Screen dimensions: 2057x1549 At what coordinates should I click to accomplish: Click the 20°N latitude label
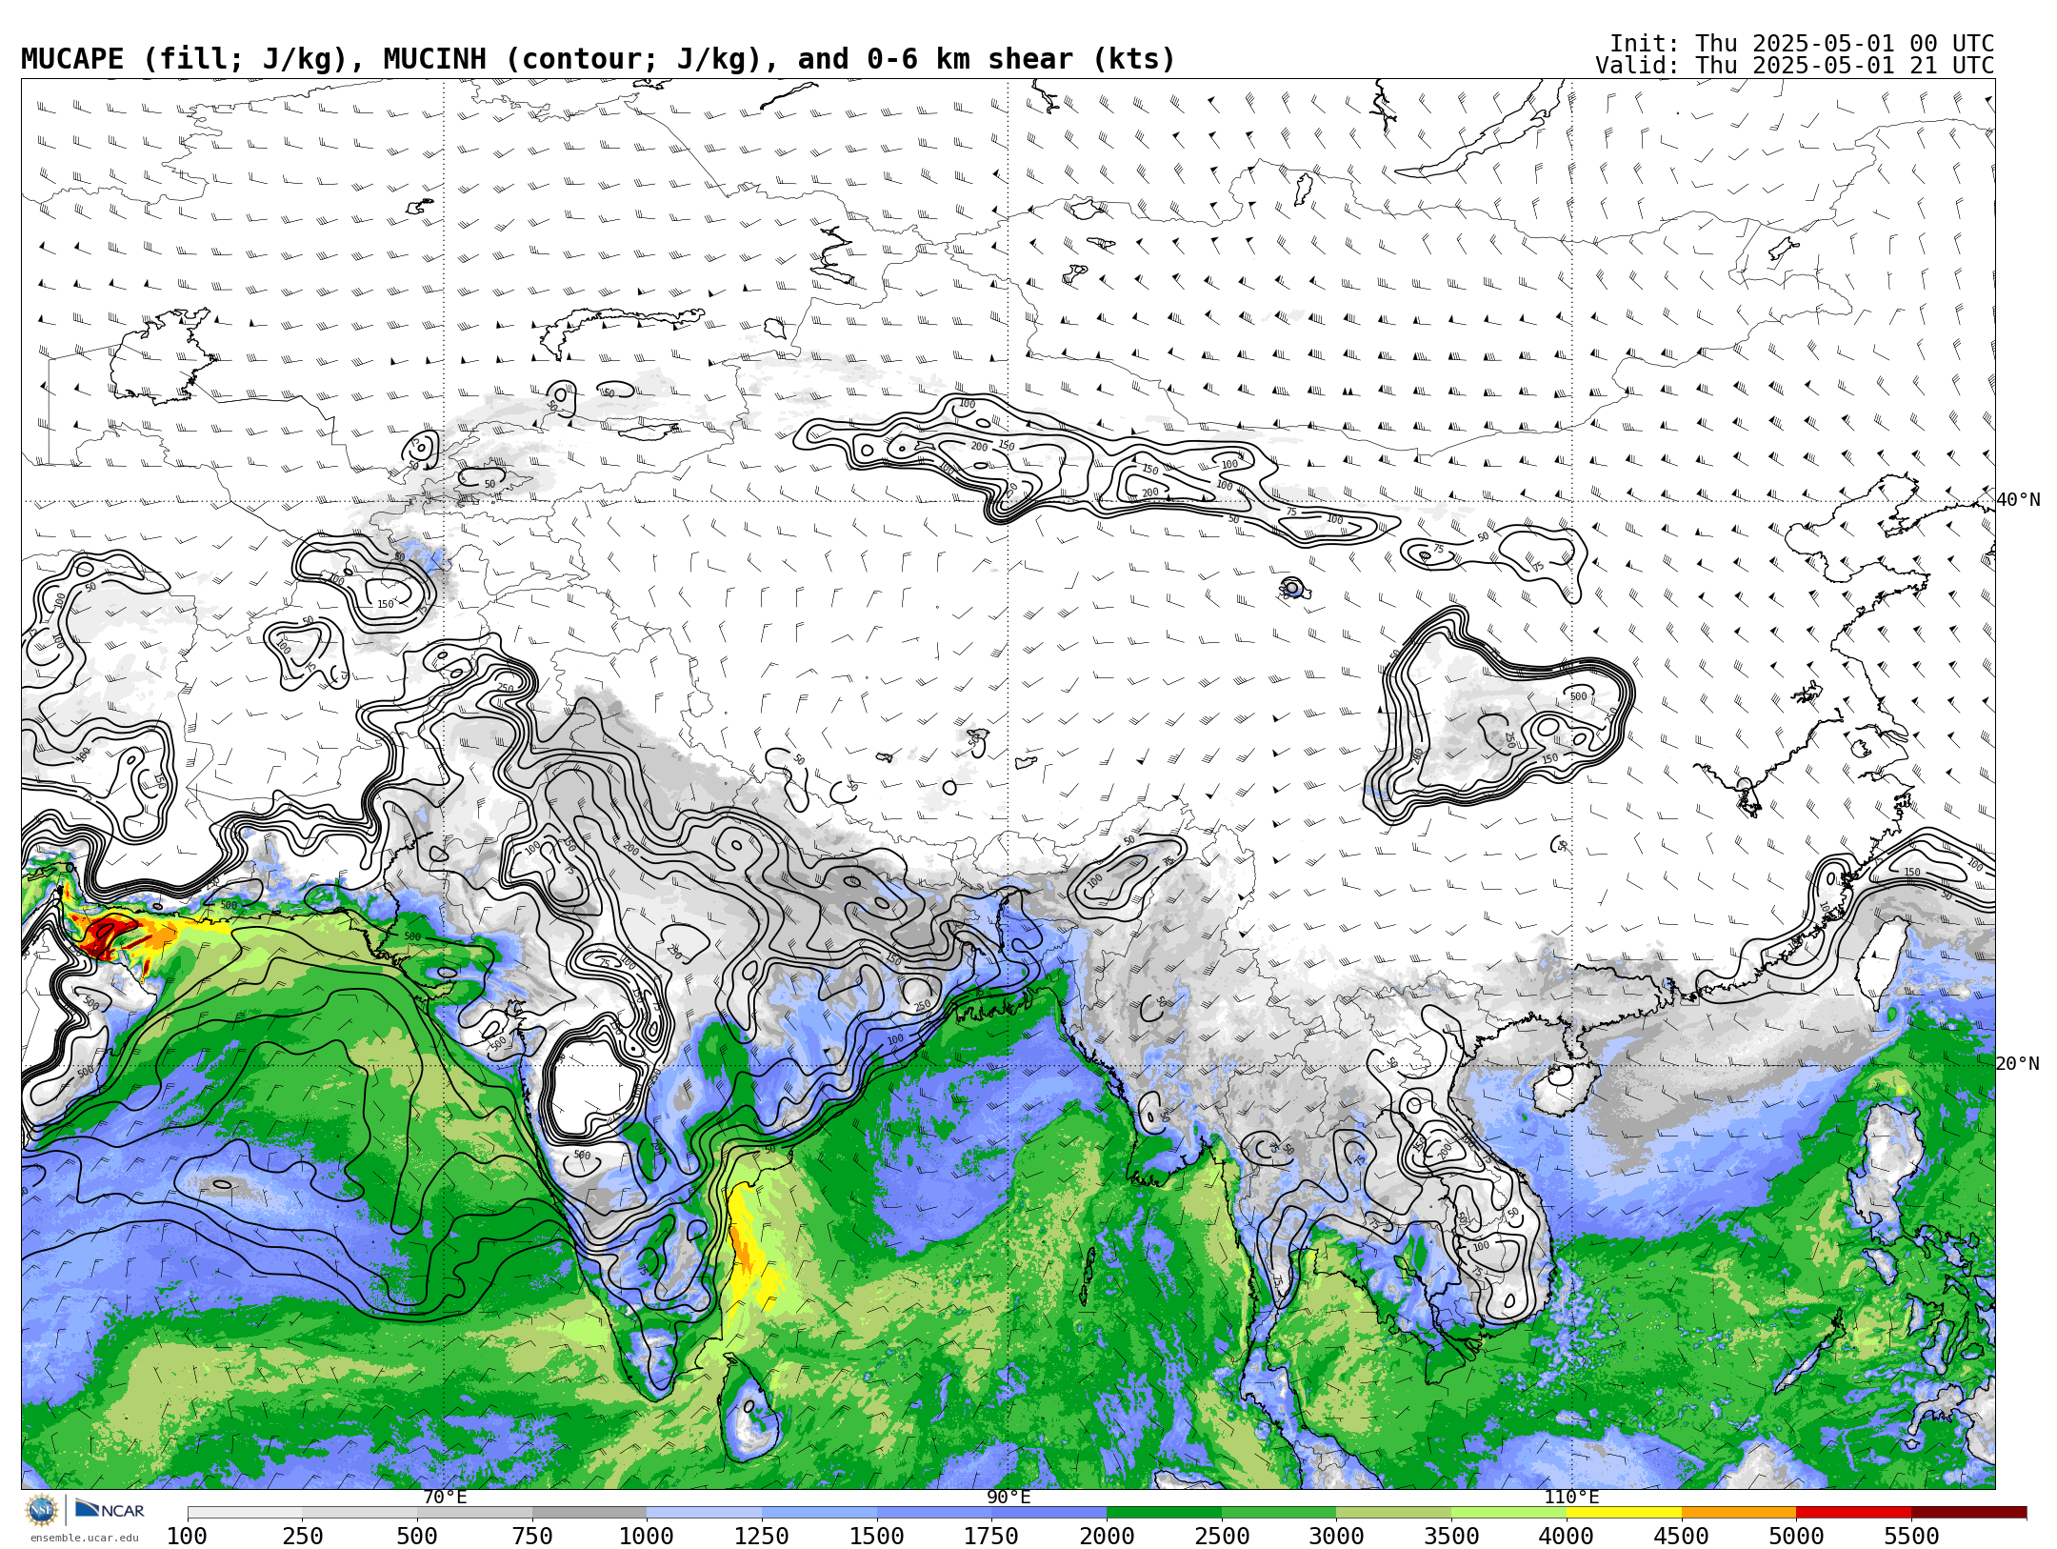[x=2018, y=1064]
